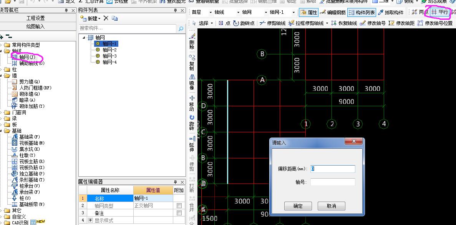Expand the 常用构件类型 folder
The height and width of the screenshot is (225, 456).
(x=1, y=45)
